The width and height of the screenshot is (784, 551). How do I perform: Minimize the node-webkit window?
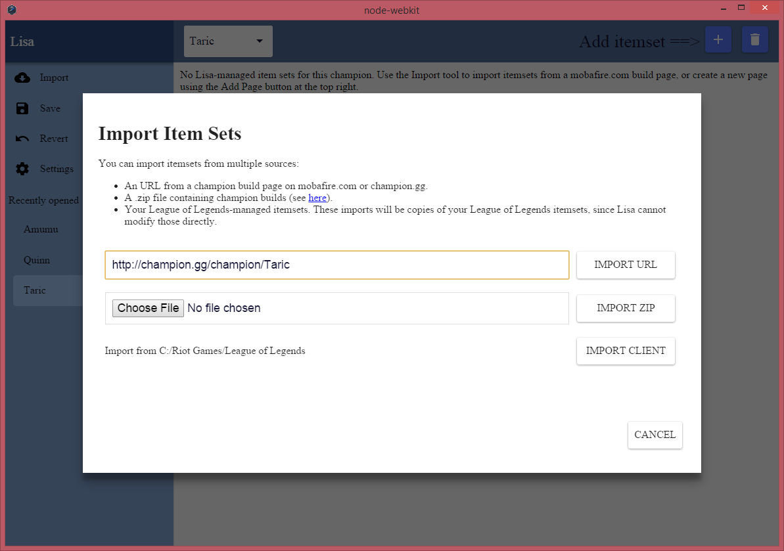[724, 8]
